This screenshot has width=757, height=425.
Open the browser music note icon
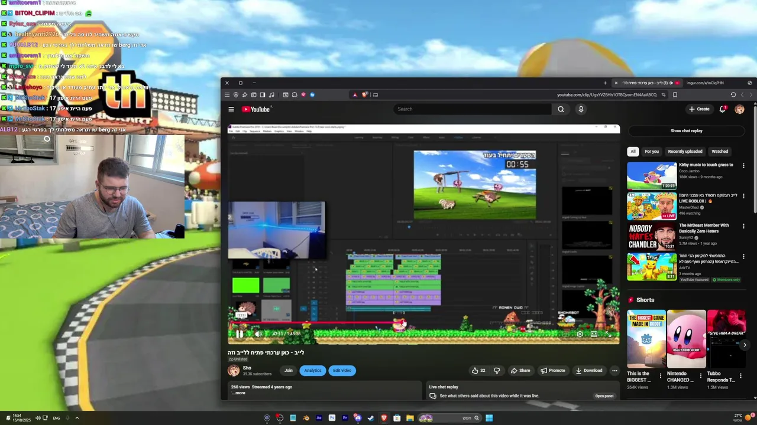click(271, 94)
